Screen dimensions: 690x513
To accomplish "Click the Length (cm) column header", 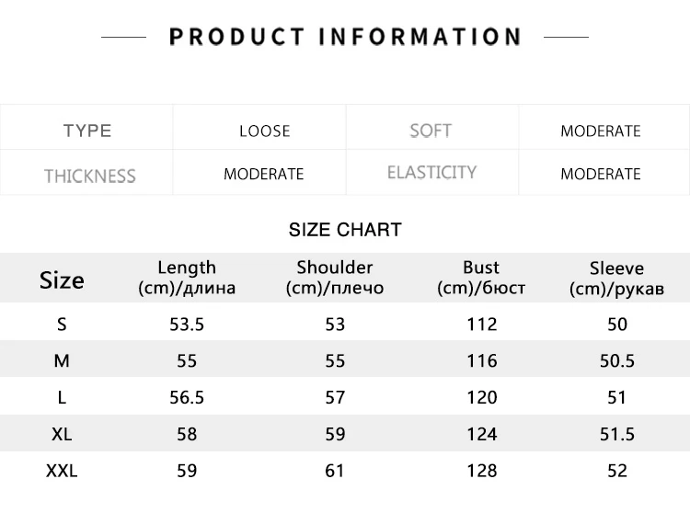I will (187, 278).
